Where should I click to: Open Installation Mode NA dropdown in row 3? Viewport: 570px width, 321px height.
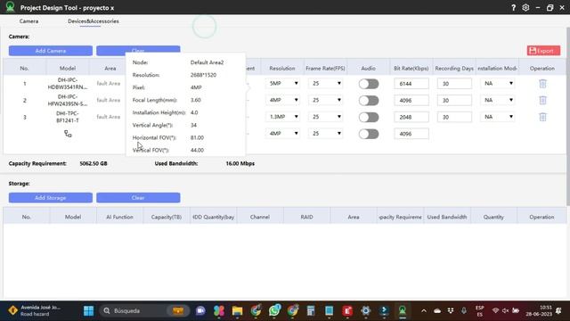pos(497,117)
